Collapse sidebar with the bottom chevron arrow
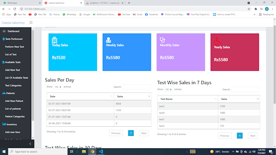 pos(30,144)
